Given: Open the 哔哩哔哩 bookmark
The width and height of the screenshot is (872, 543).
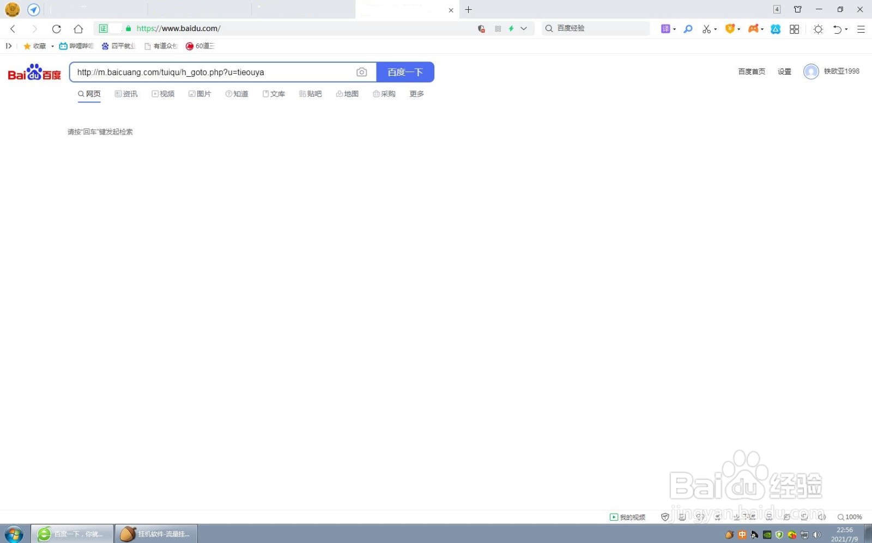Looking at the screenshot, I should [76, 46].
